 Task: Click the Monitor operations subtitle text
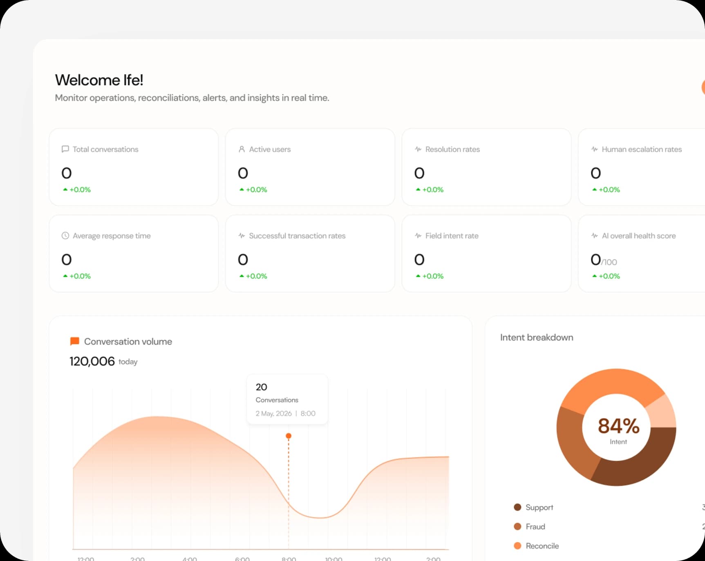[192, 98]
